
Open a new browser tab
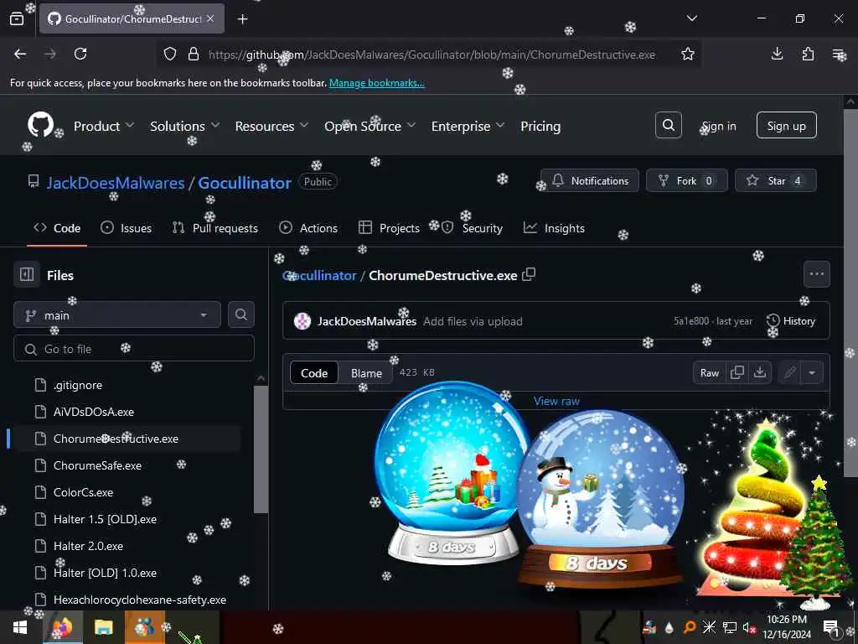tap(243, 19)
